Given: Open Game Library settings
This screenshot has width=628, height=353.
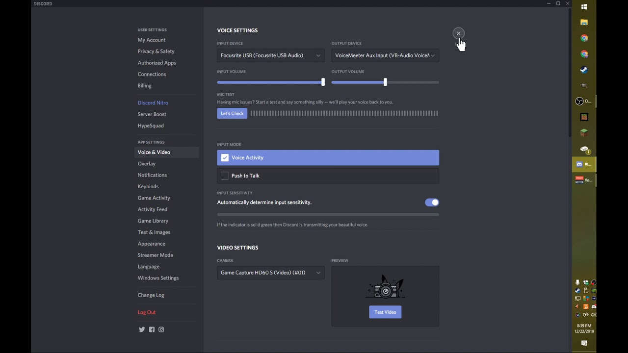Looking at the screenshot, I should [153, 221].
